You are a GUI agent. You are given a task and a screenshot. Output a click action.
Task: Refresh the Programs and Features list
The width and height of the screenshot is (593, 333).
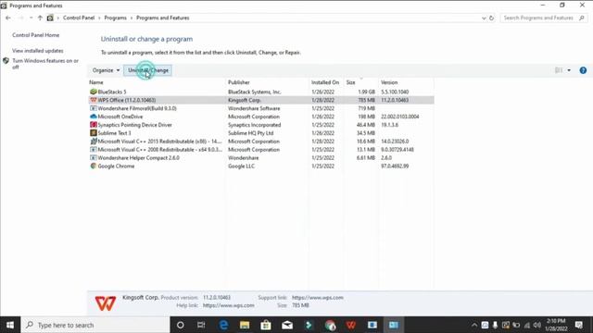tap(491, 18)
